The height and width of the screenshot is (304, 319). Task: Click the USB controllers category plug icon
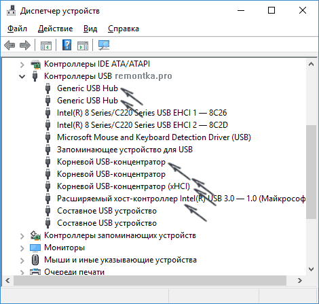pos(35,76)
